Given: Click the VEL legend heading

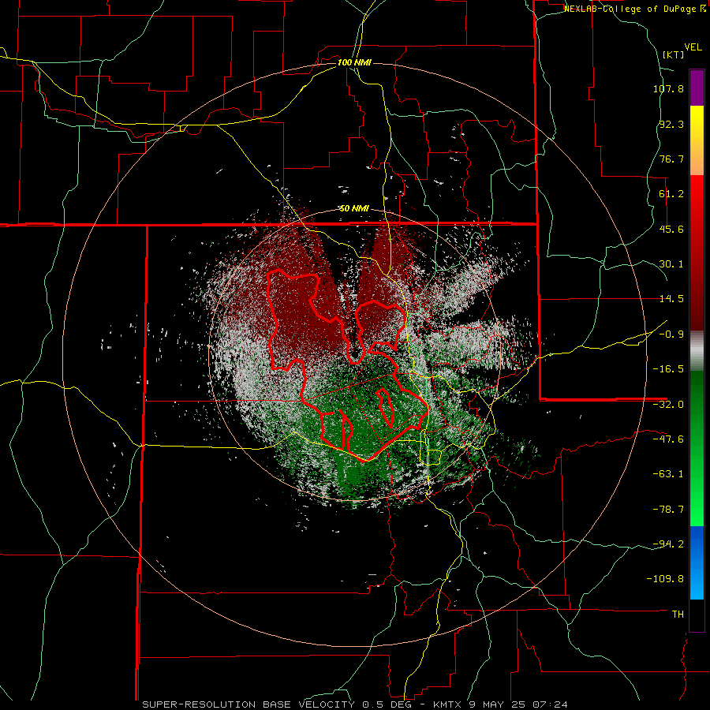Looking at the screenshot, I should point(693,47).
